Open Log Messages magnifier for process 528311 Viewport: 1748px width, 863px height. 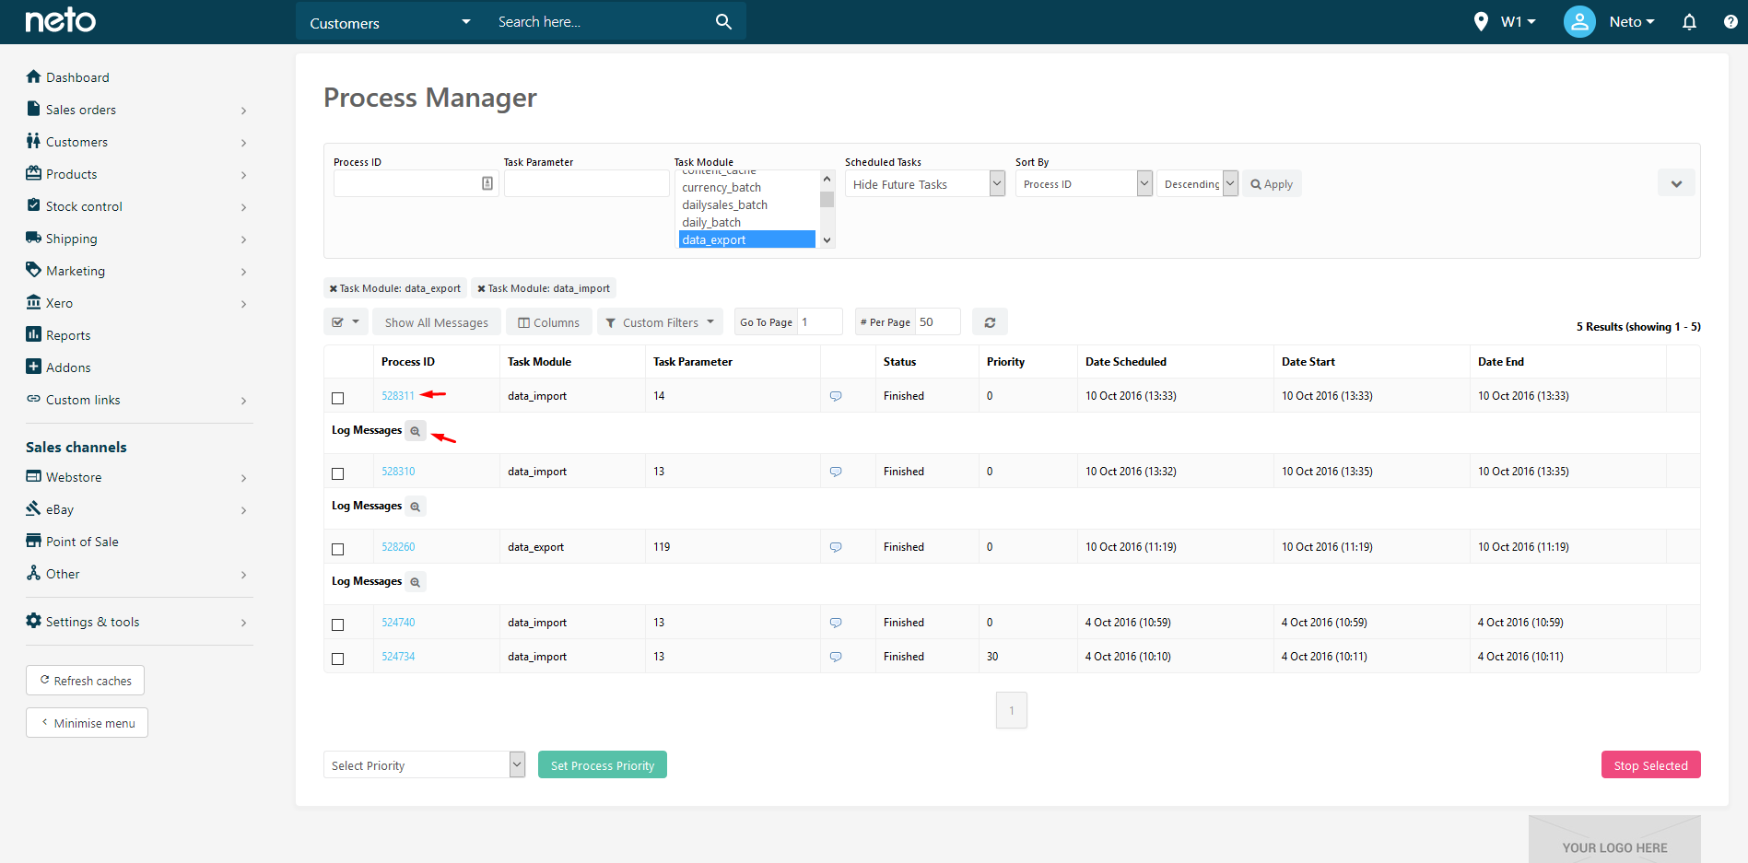[416, 431]
